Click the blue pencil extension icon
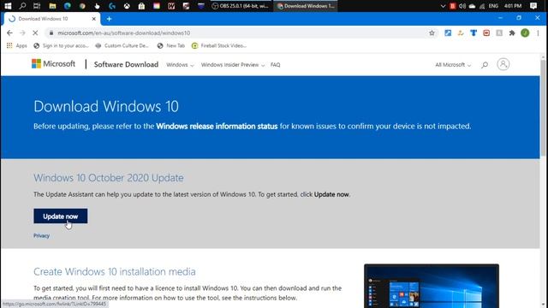 [x=448, y=33]
